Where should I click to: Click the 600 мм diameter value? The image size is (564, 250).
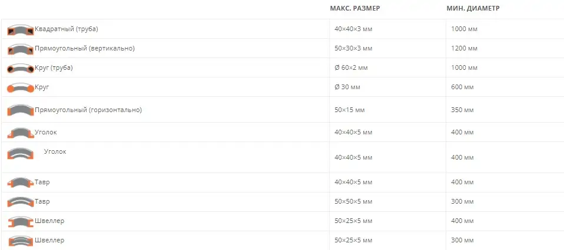pyautogui.click(x=462, y=87)
